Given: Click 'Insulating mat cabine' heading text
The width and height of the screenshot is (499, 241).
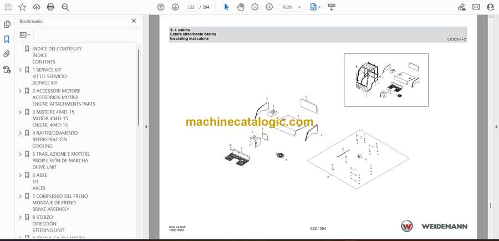Looking at the screenshot, I should pos(190,38).
